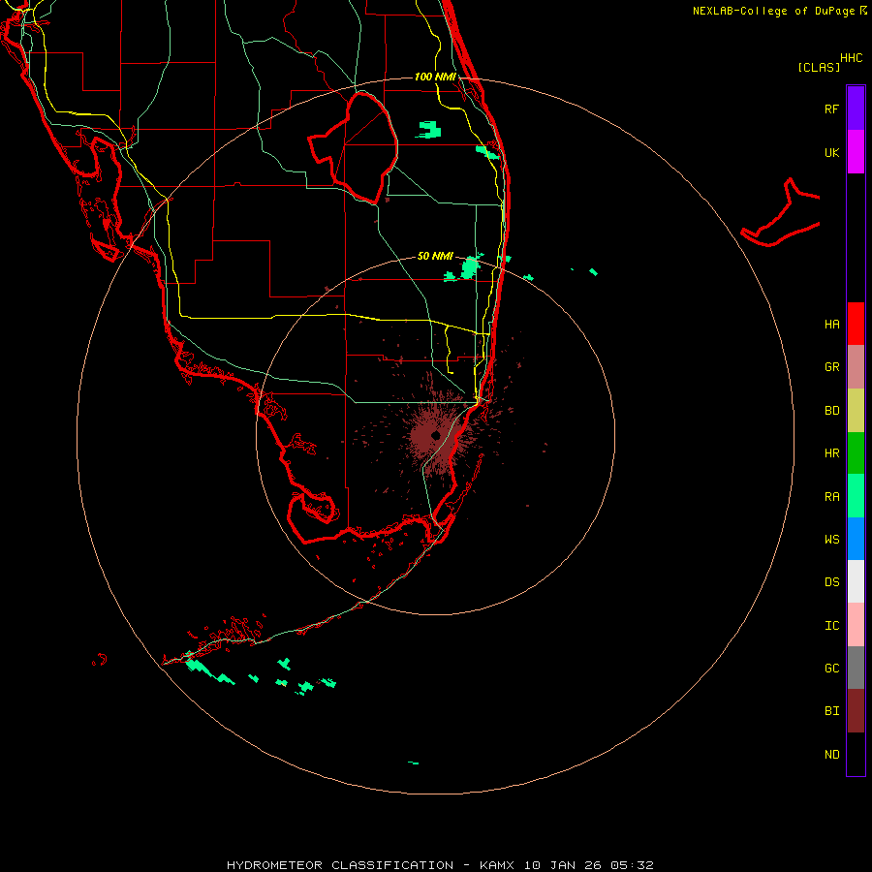Select the GR legend color block
This screenshot has width=872, height=872.
click(856, 366)
